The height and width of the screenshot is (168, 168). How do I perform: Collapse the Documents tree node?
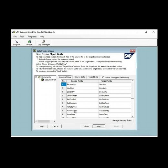pos(36,77)
